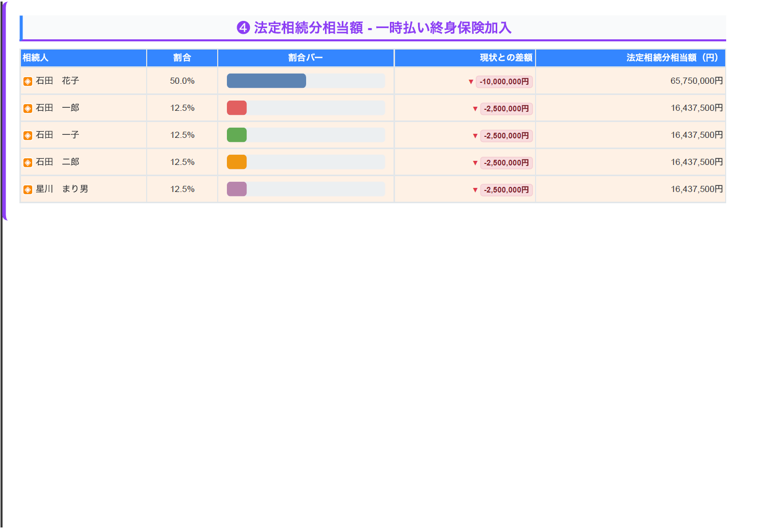Click the orange icon beside 石田 一子
The width and height of the screenshot is (764, 529).
(x=28, y=135)
